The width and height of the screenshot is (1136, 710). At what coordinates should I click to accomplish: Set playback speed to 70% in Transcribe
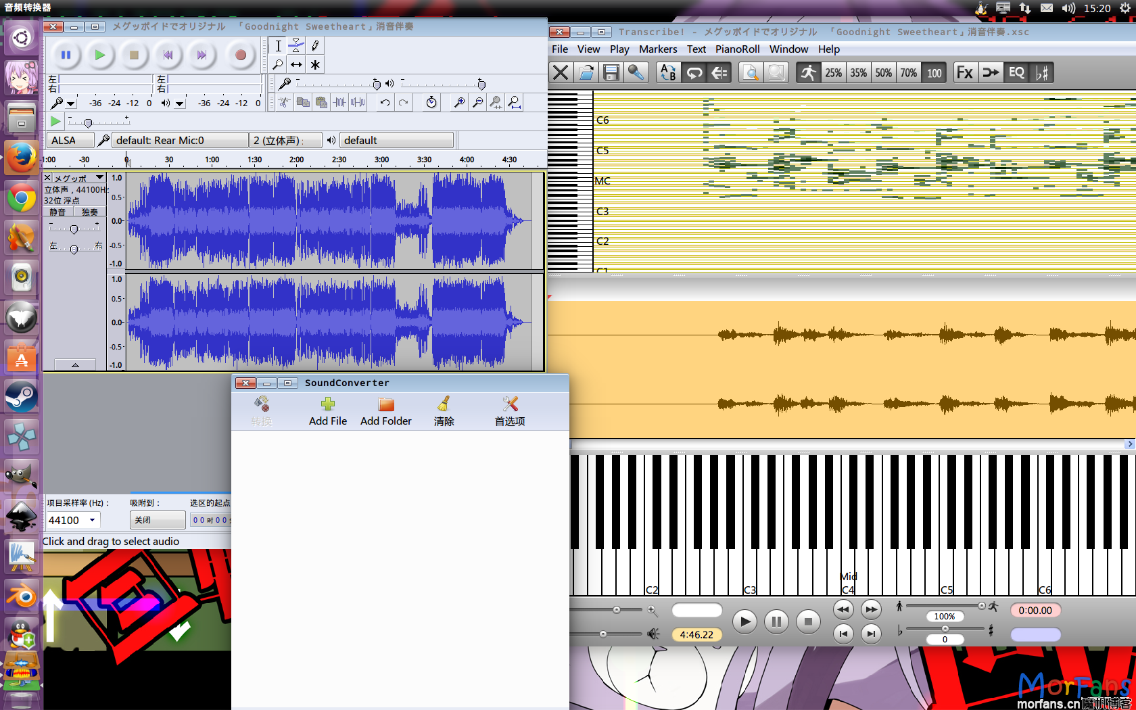[x=908, y=72]
